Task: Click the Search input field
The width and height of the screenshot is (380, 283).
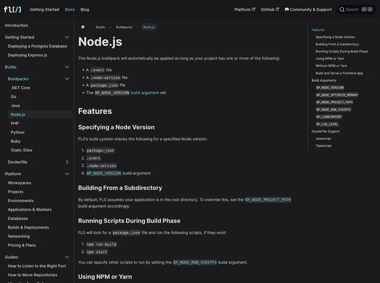Action: pos(353,9)
